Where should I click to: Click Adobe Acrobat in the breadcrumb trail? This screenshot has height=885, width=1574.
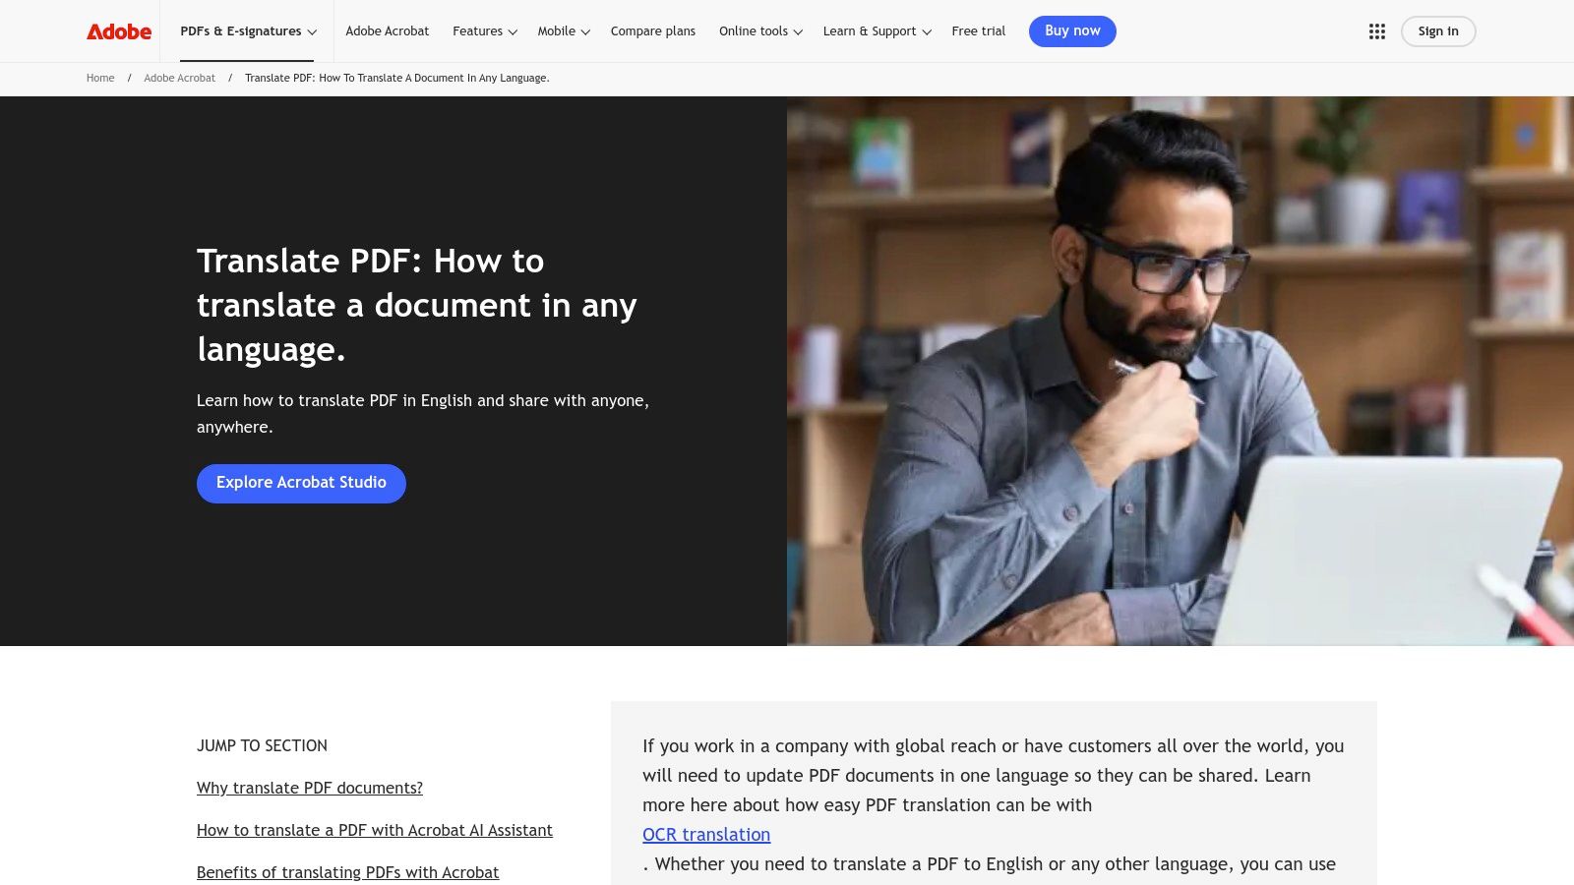click(x=179, y=78)
